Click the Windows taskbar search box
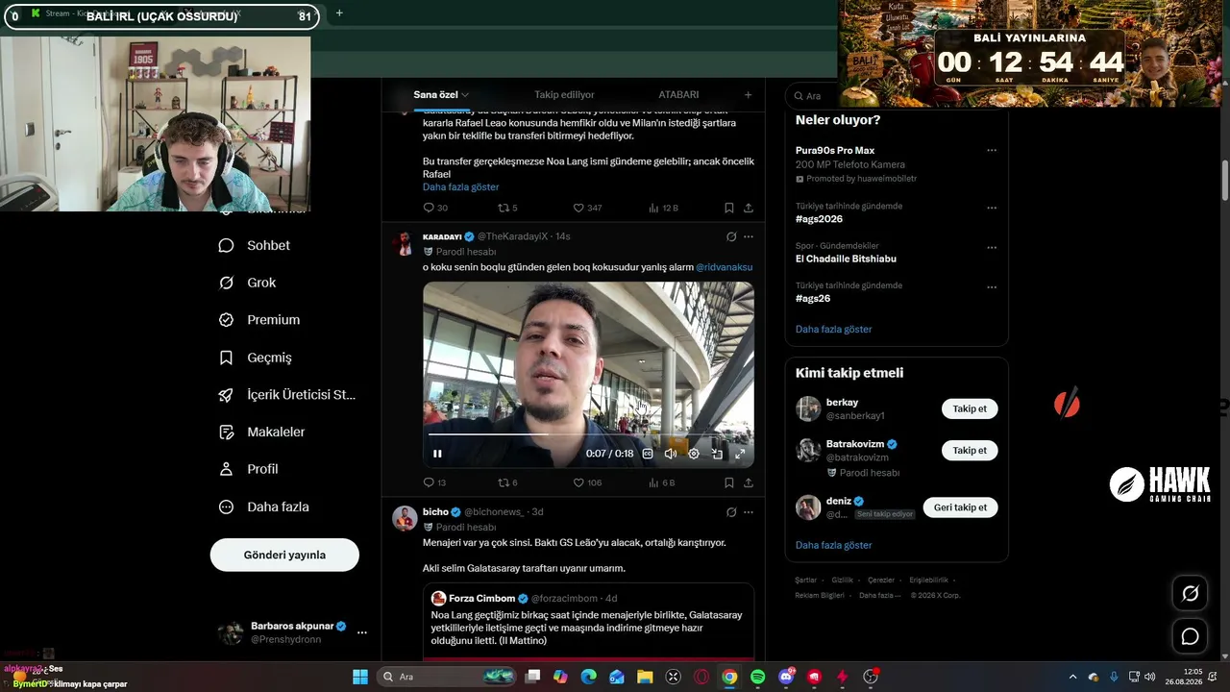Image resolution: width=1230 pixels, height=692 pixels. click(x=447, y=677)
